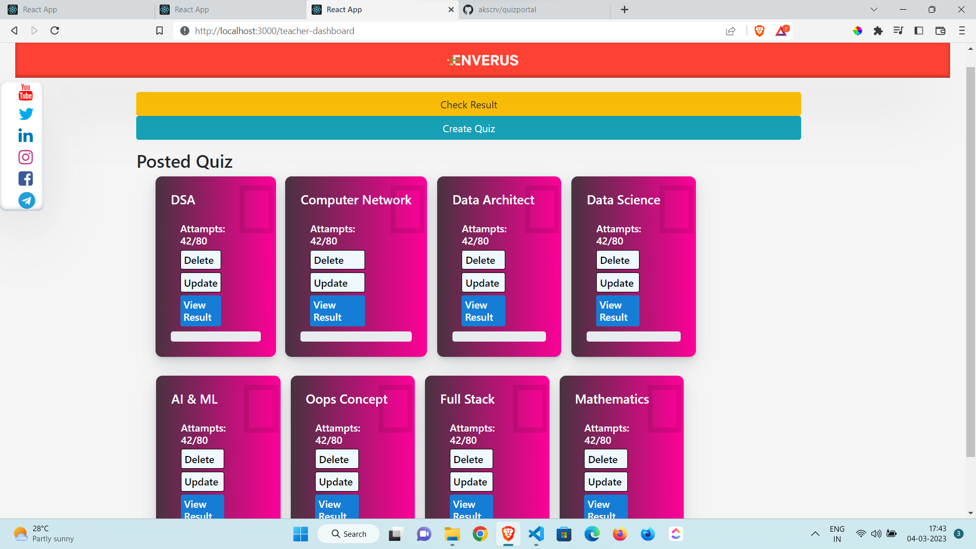The width and height of the screenshot is (976, 549).
Task: Delete the Data Science quiz
Action: tap(618, 260)
